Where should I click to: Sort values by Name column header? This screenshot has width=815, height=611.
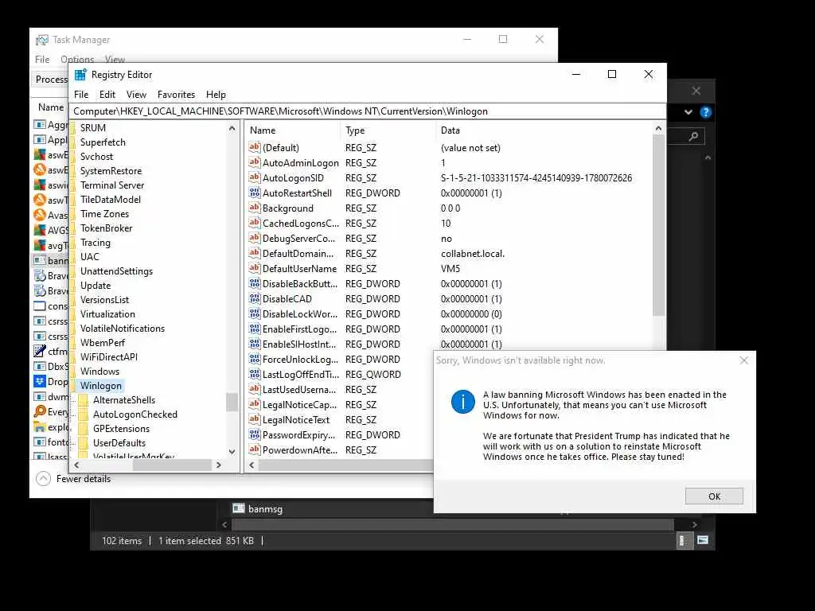(x=292, y=130)
